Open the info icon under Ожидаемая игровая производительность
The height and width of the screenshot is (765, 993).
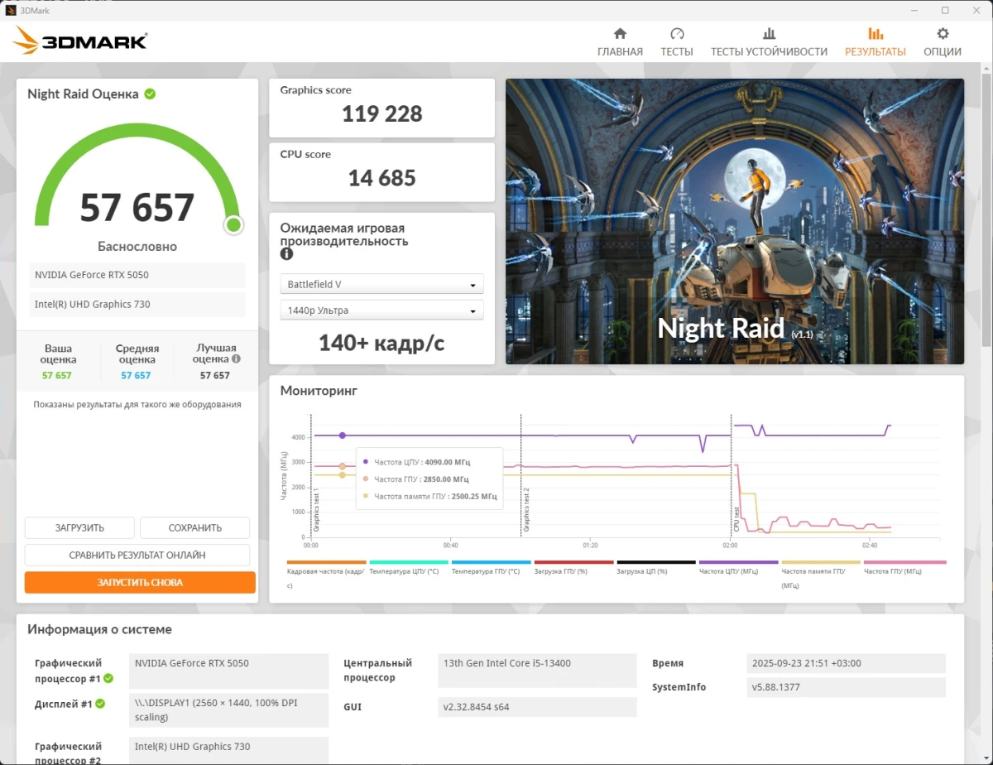pyautogui.click(x=286, y=254)
